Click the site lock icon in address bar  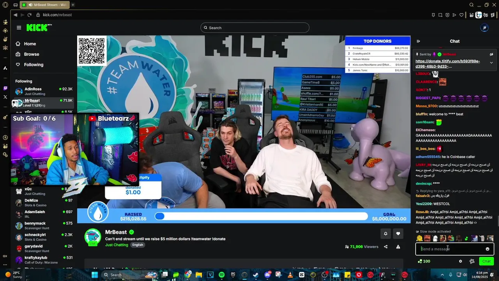38,15
